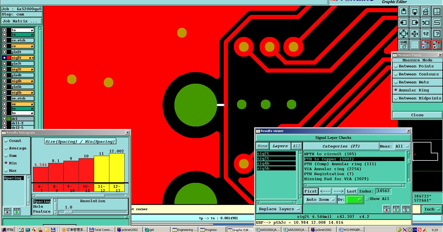The height and width of the screenshot is (232, 443).
Task: Click REF icon in Results viewer
Action: tap(396, 209)
